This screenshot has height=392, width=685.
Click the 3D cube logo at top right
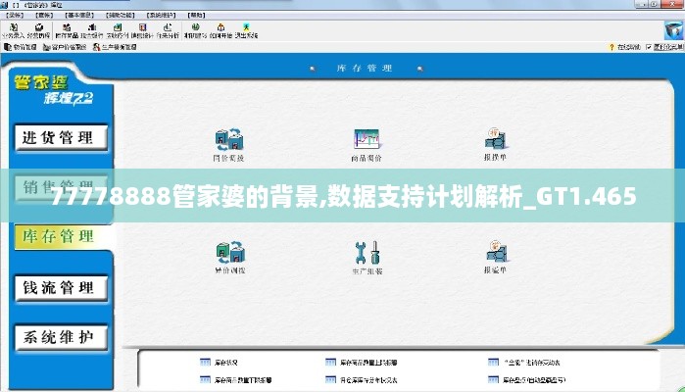tap(673, 30)
